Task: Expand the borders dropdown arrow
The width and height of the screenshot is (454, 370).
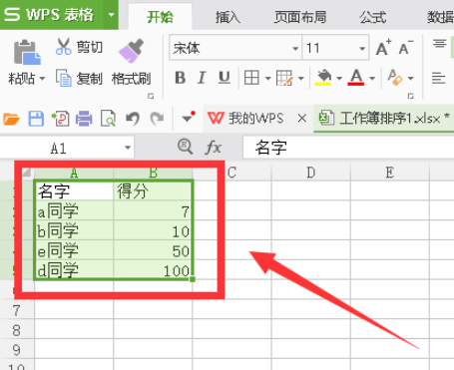Action: tap(267, 79)
